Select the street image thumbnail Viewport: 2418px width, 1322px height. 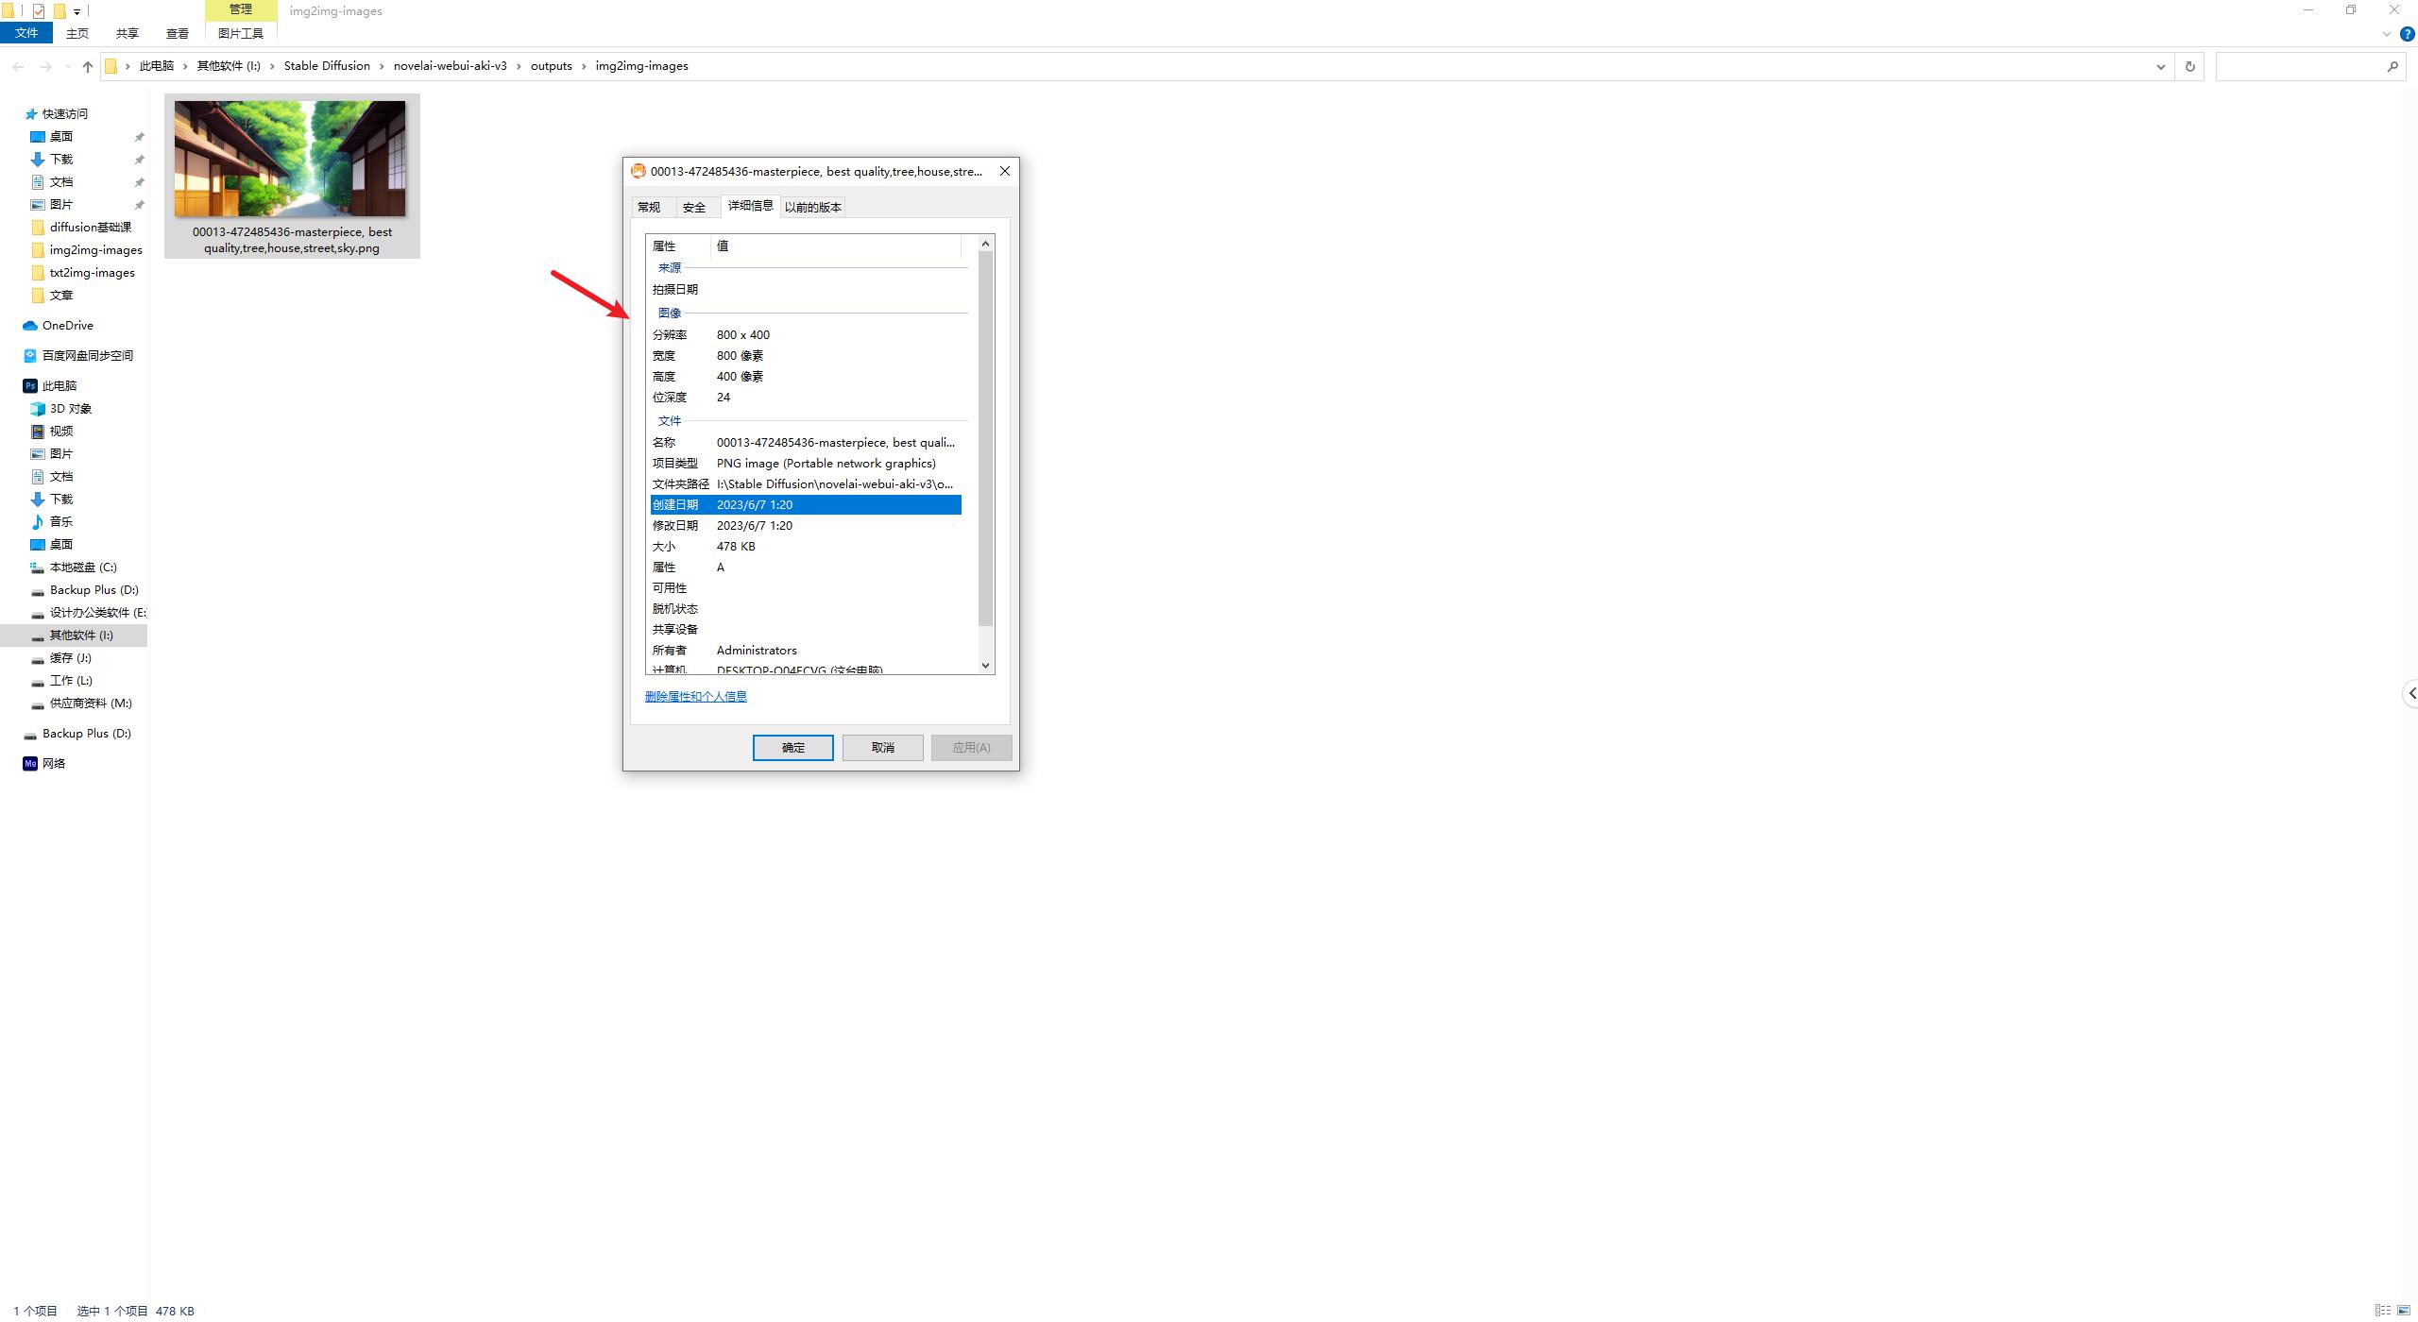290,159
